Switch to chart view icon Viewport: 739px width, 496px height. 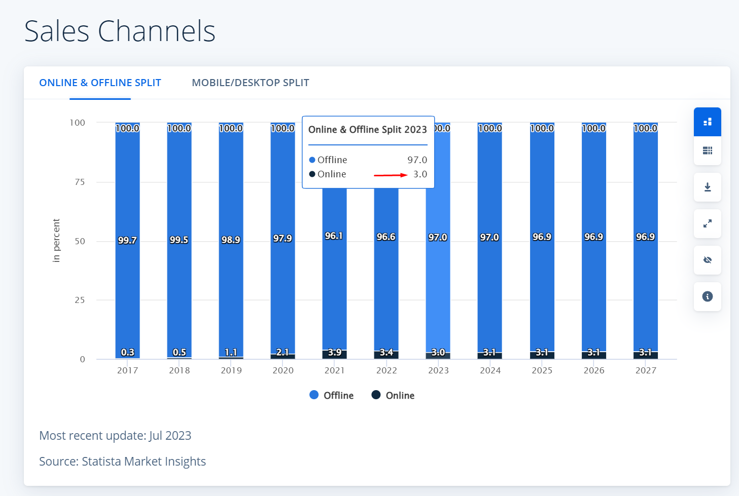(708, 122)
